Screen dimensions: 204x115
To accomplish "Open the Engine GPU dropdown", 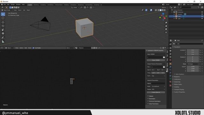I will (x=158, y=89).
